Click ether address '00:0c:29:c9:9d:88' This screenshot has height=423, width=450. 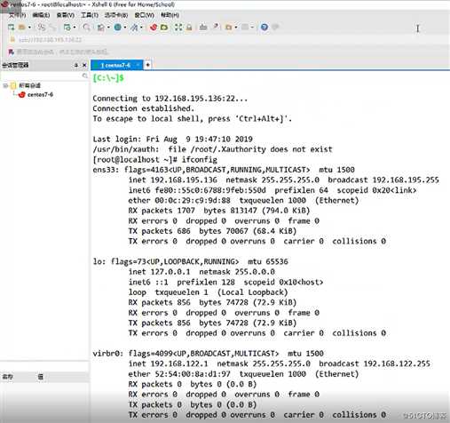(193, 201)
